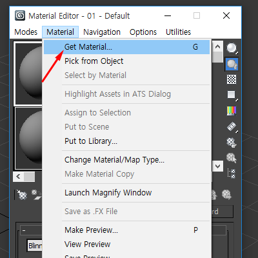258x258 pixels.
Task: Click Select by Material icon
Action: click(x=232, y=158)
